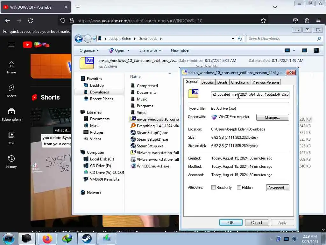Open Firefox list all tabs chevron
This screenshot has width=326, height=245.
coord(275,7)
